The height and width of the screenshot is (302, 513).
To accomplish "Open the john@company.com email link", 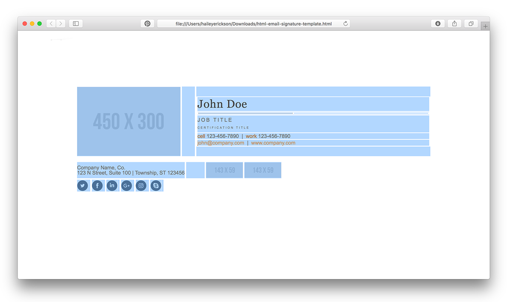I will (221, 143).
